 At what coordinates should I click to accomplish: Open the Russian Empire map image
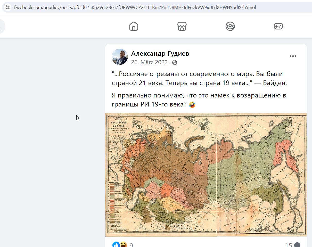206,175
